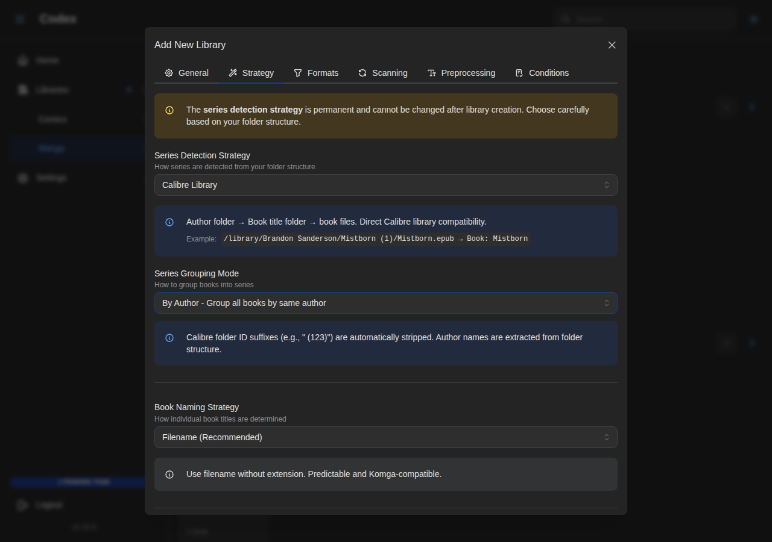This screenshot has height=542, width=772.
Task: Click the Scanning refresh icon
Action: pyautogui.click(x=362, y=73)
